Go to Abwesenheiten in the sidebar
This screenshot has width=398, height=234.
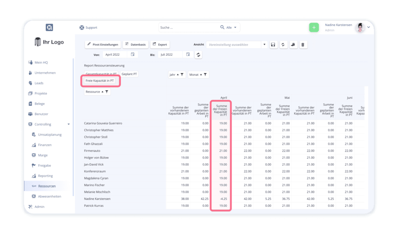49,196
